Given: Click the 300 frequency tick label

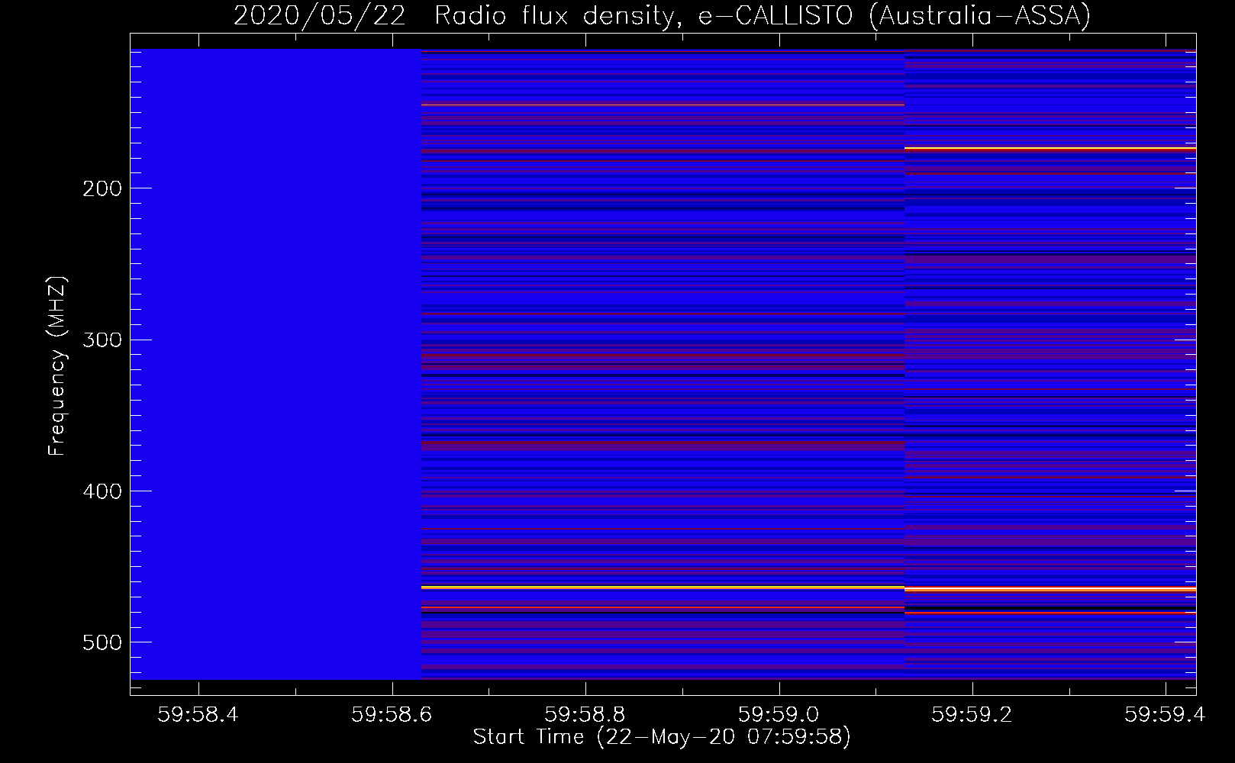Looking at the screenshot, I should click(102, 340).
